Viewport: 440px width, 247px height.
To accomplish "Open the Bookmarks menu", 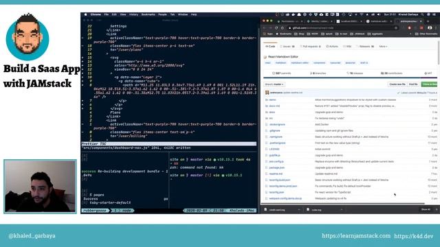I will 148,14.
